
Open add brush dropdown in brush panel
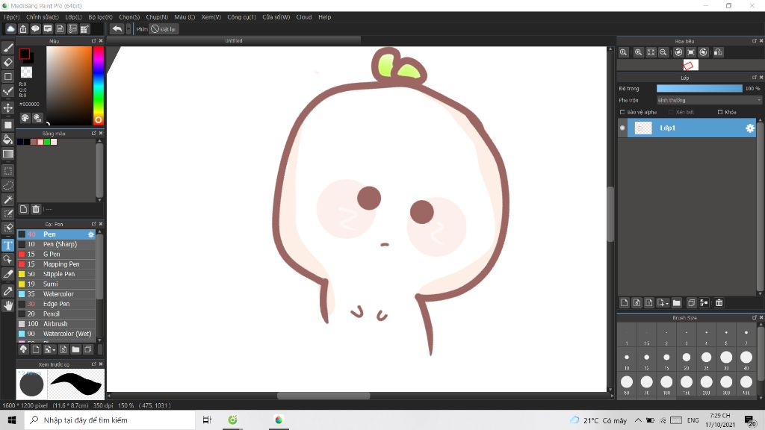point(50,349)
